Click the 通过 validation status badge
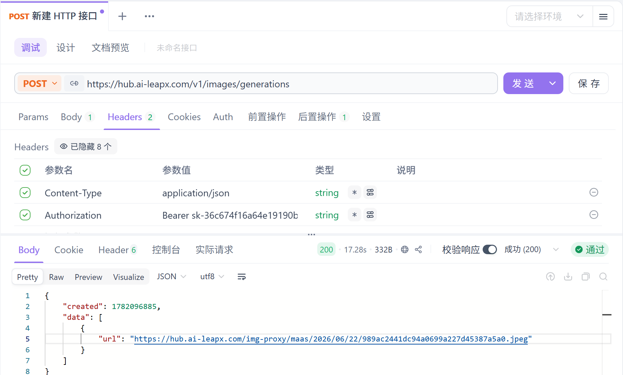 (x=590, y=249)
